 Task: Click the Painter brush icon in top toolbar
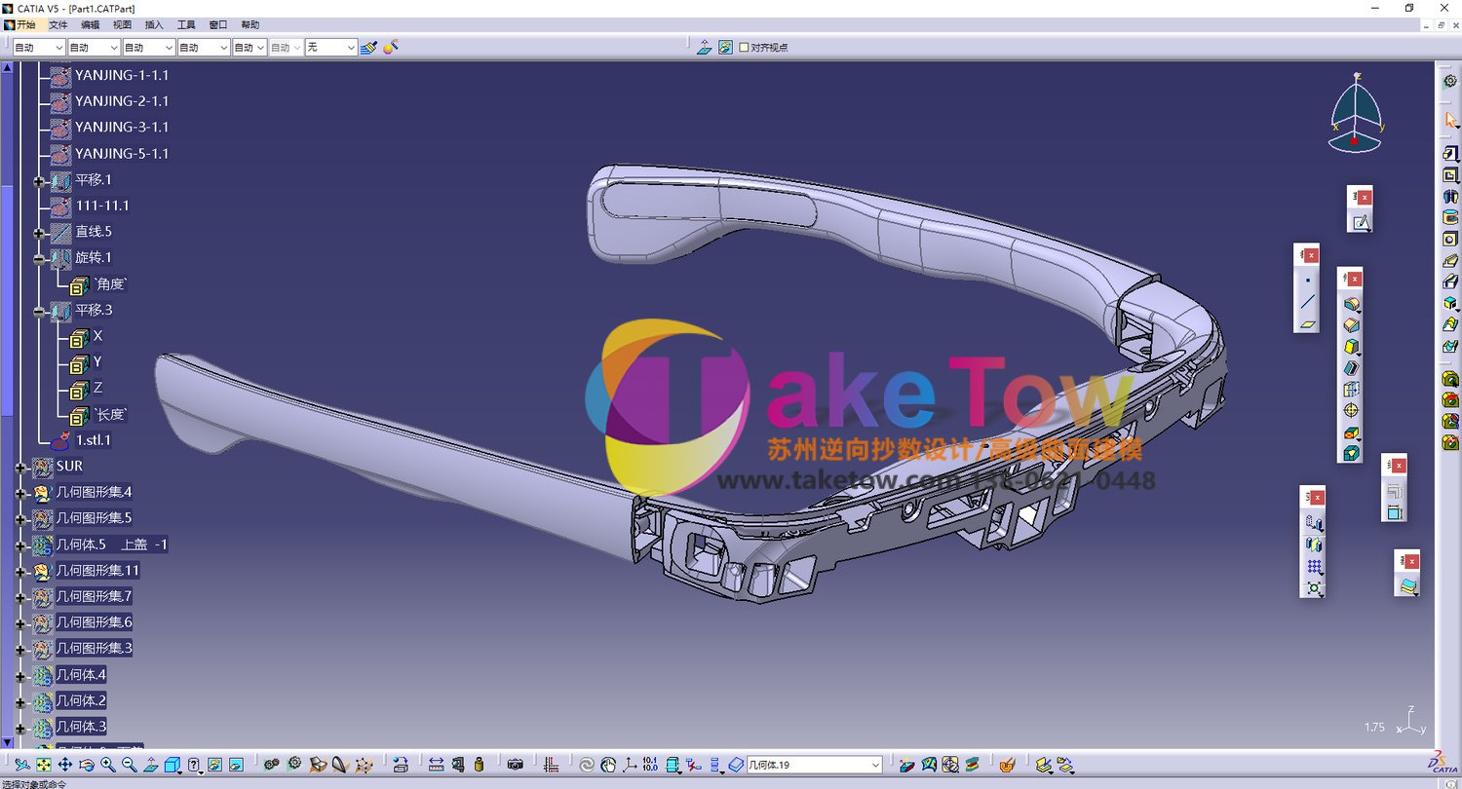[x=368, y=47]
